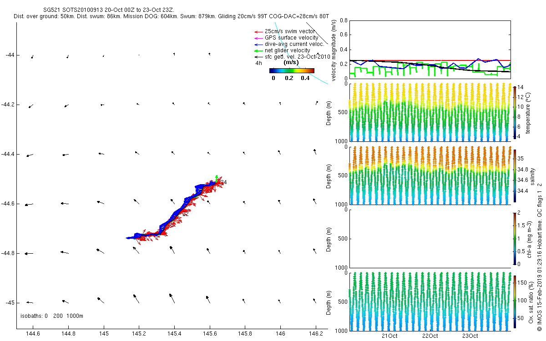The width and height of the screenshot is (546, 341).
Task: Click the 21Oct time axis label
Action: [389, 336]
